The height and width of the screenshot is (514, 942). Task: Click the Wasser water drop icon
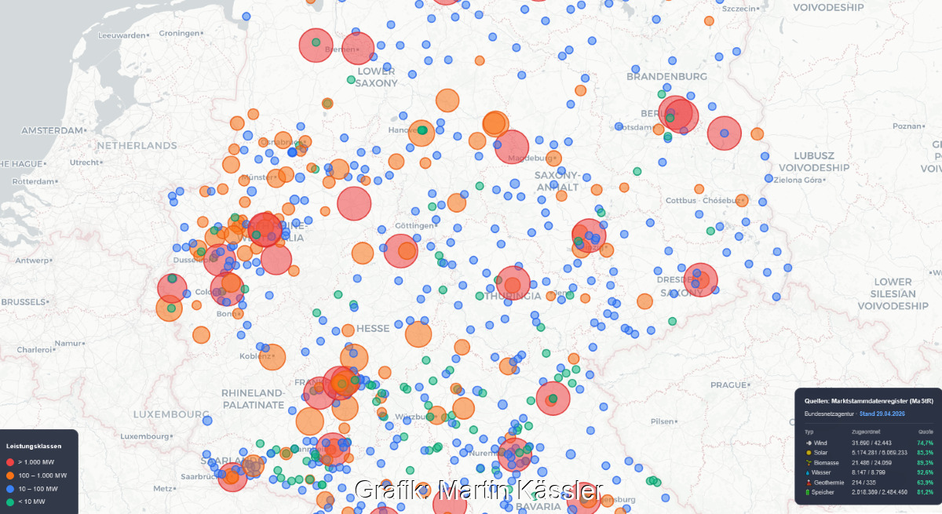coord(809,472)
